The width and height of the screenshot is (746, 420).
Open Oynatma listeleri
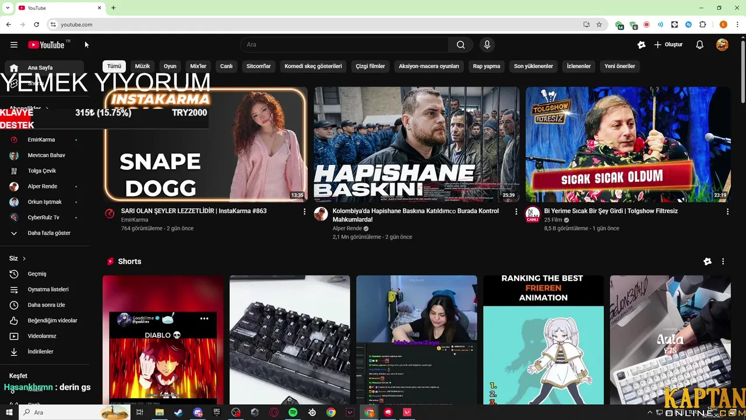click(45, 289)
